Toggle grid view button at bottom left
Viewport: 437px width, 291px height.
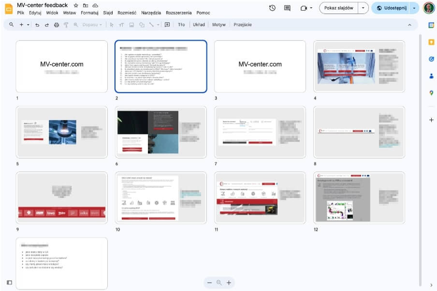(9, 282)
